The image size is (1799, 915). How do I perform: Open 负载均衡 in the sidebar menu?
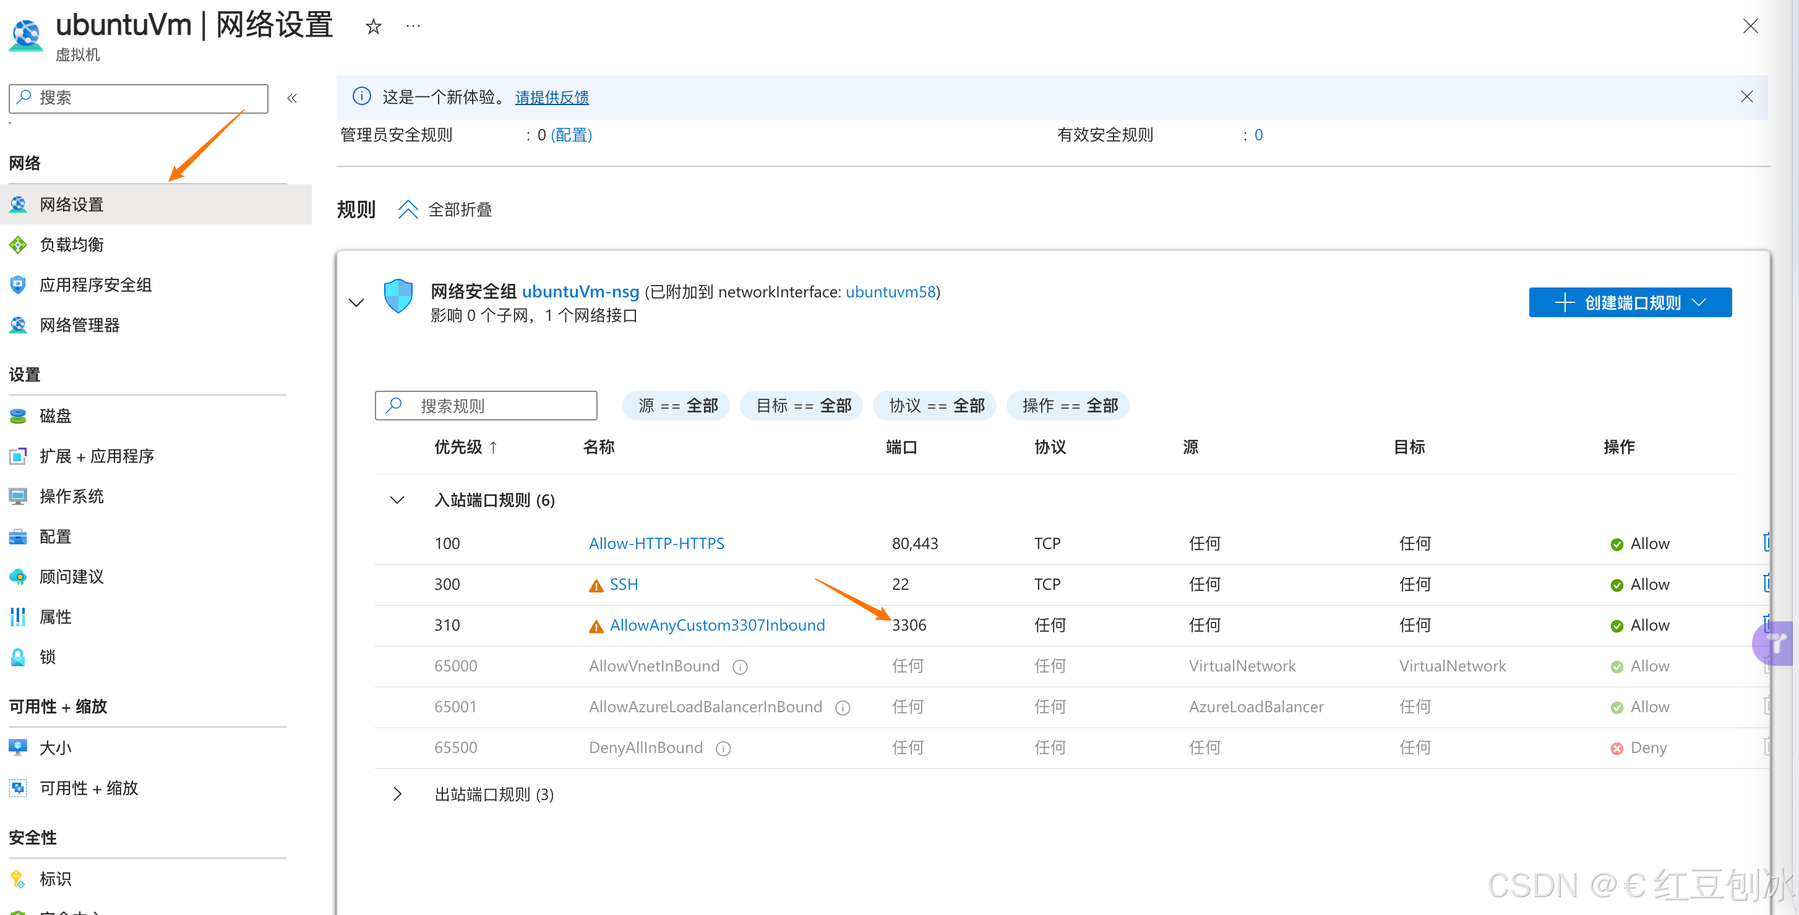[71, 244]
